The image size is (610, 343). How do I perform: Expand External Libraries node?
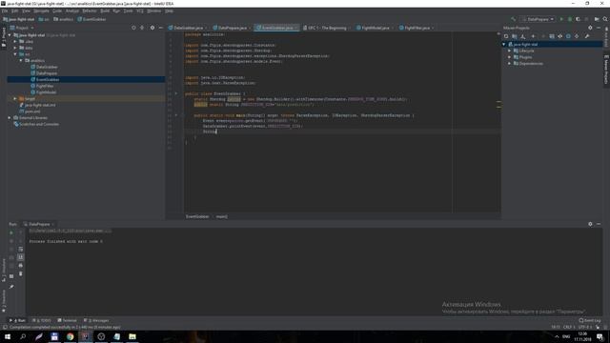(10, 118)
